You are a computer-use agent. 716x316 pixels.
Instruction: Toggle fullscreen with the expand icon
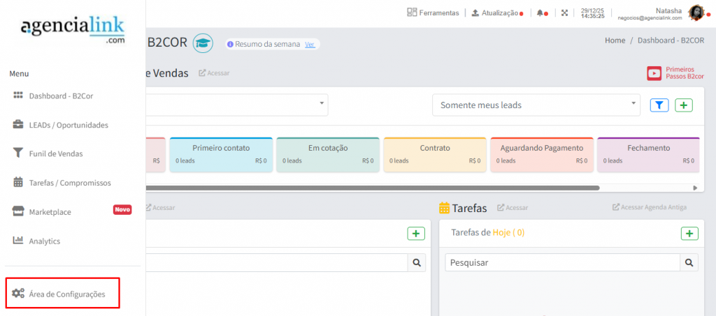(564, 13)
